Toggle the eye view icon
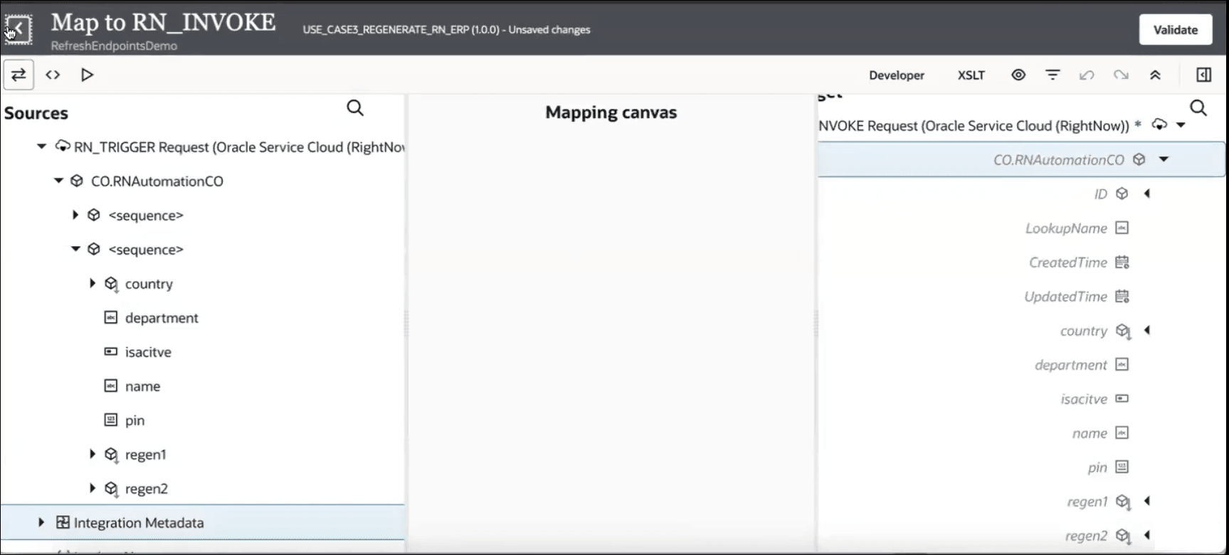 click(x=1018, y=75)
